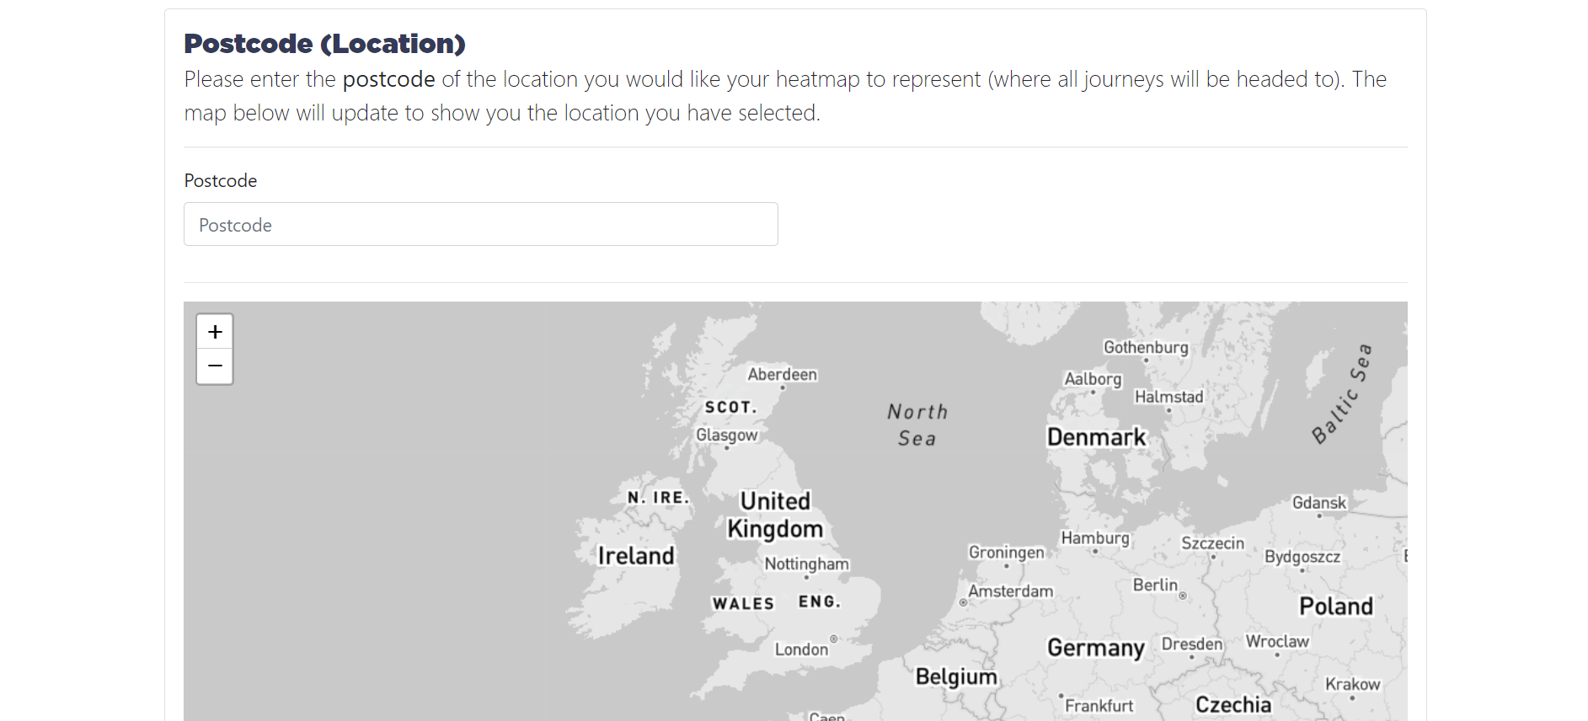The image size is (1588, 721).
Task: Click the Gothenburg city label
Action: 1146,347
